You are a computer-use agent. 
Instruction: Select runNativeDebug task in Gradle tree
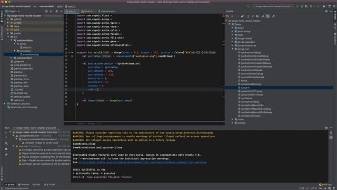pos(250,102)
